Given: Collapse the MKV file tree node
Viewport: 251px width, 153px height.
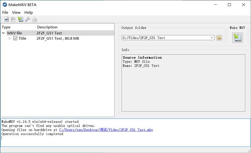Looking at the screenshot, I should pyautogui.click(x=3, y=33).
